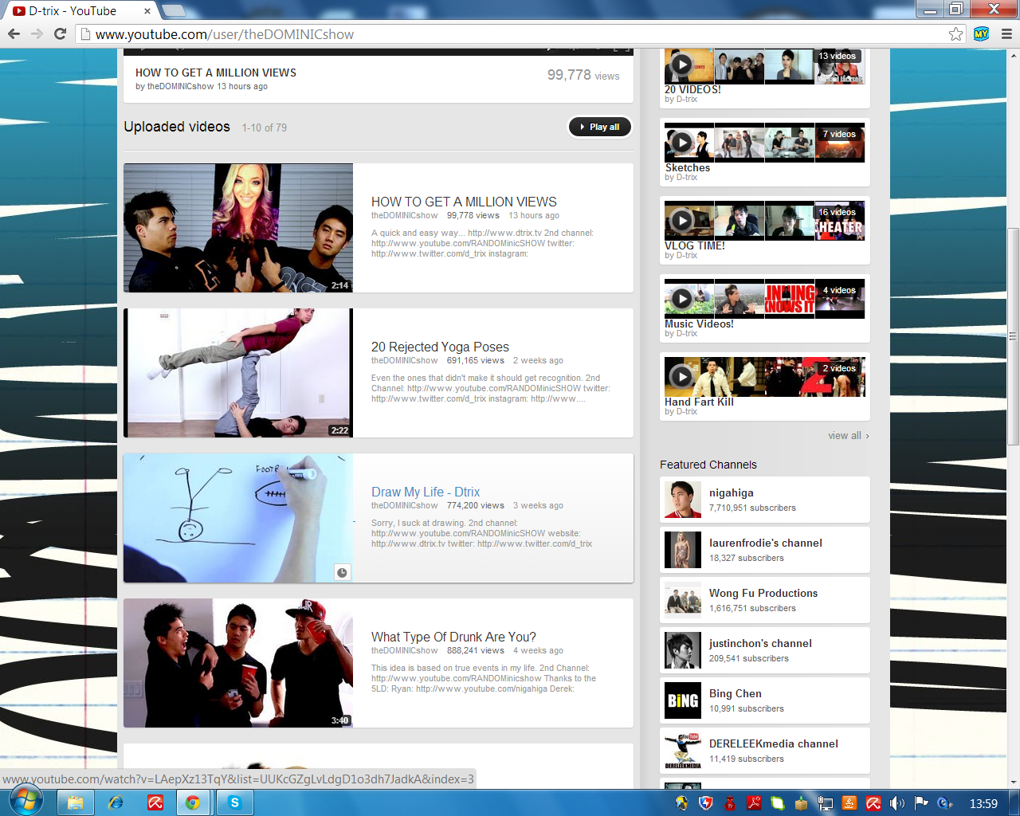Launch Internet Explorer from the taskbar
This screenshot has height=816, width=1020.
pos(116,802)
